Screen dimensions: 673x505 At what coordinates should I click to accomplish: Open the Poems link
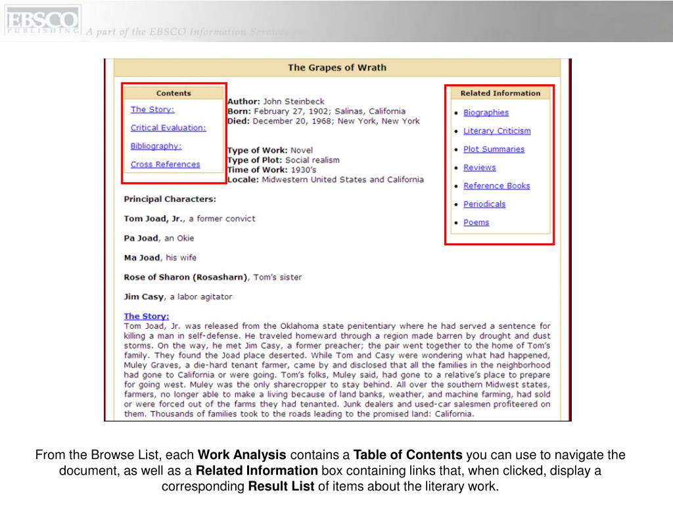(476, 222)
